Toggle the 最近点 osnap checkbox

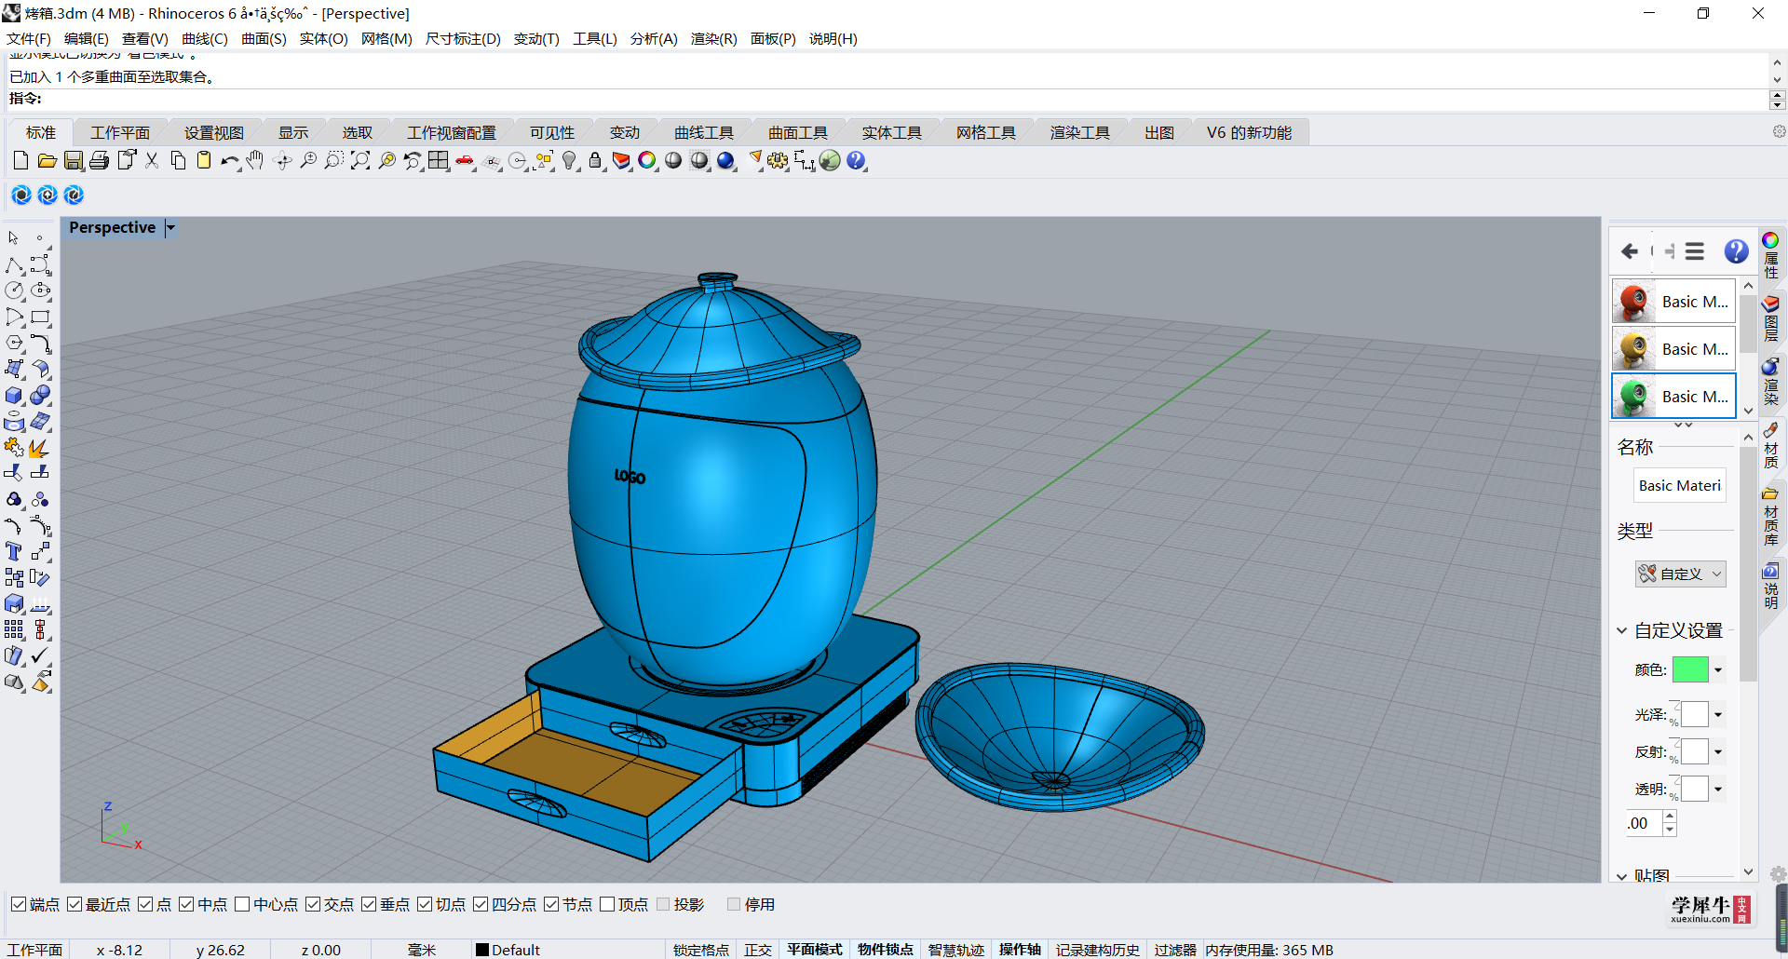click(74, 904)
